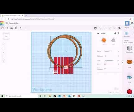Open Chrome taskbar icon
134x112 pixels.
click(74, 96)
